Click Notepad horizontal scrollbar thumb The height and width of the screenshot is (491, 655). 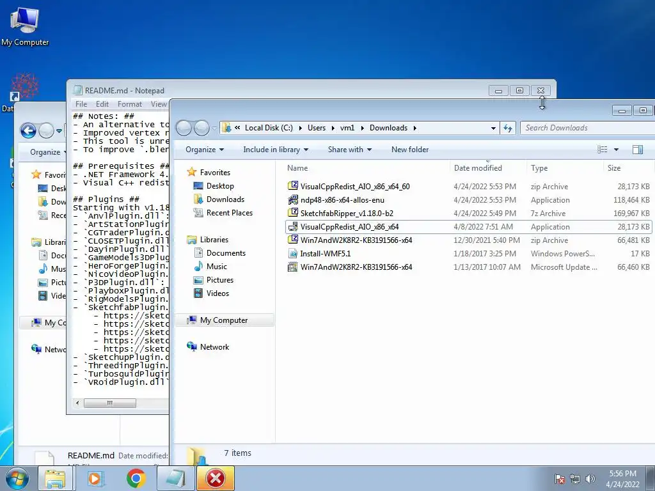coord(110,403)
